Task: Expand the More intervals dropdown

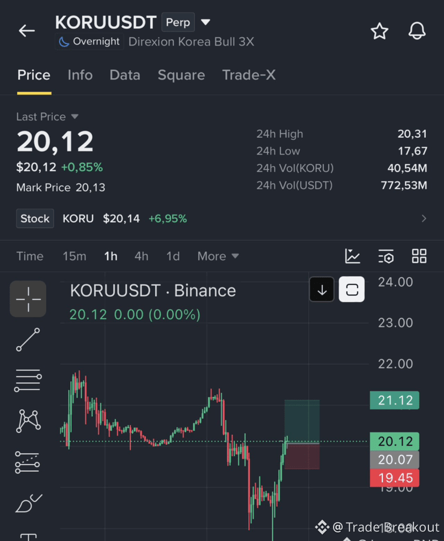Action: coord(218,256)
